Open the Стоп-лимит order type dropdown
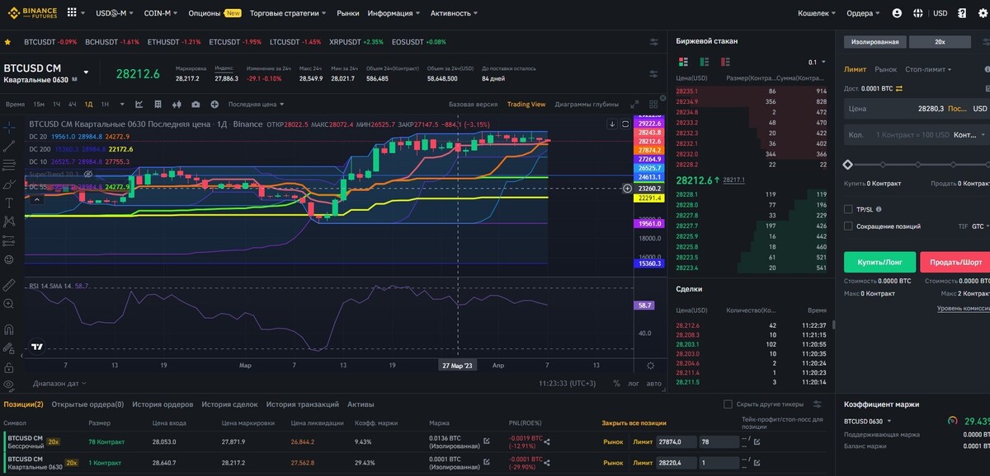990x476 pixels. [928, 70]
